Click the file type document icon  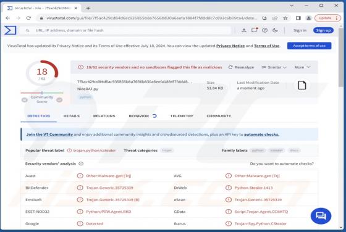[302, 85]
